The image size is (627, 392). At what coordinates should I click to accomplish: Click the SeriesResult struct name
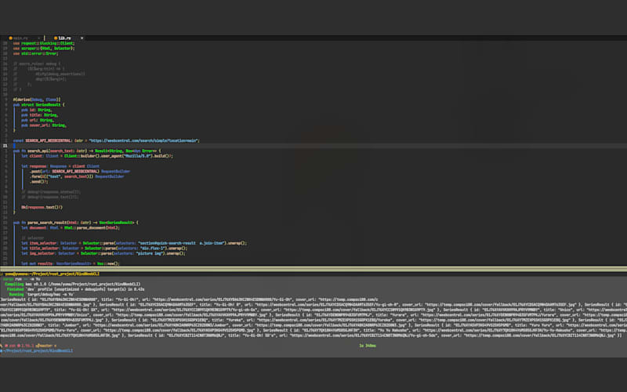coord(48,105)
